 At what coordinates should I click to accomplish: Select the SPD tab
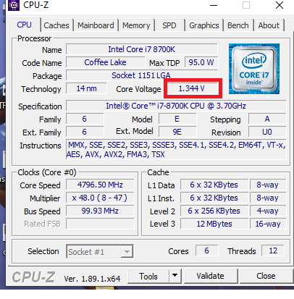pos(169,25)
